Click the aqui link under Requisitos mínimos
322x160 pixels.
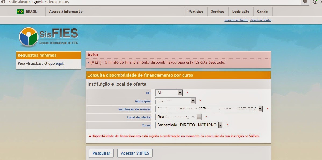pos(60,63)
